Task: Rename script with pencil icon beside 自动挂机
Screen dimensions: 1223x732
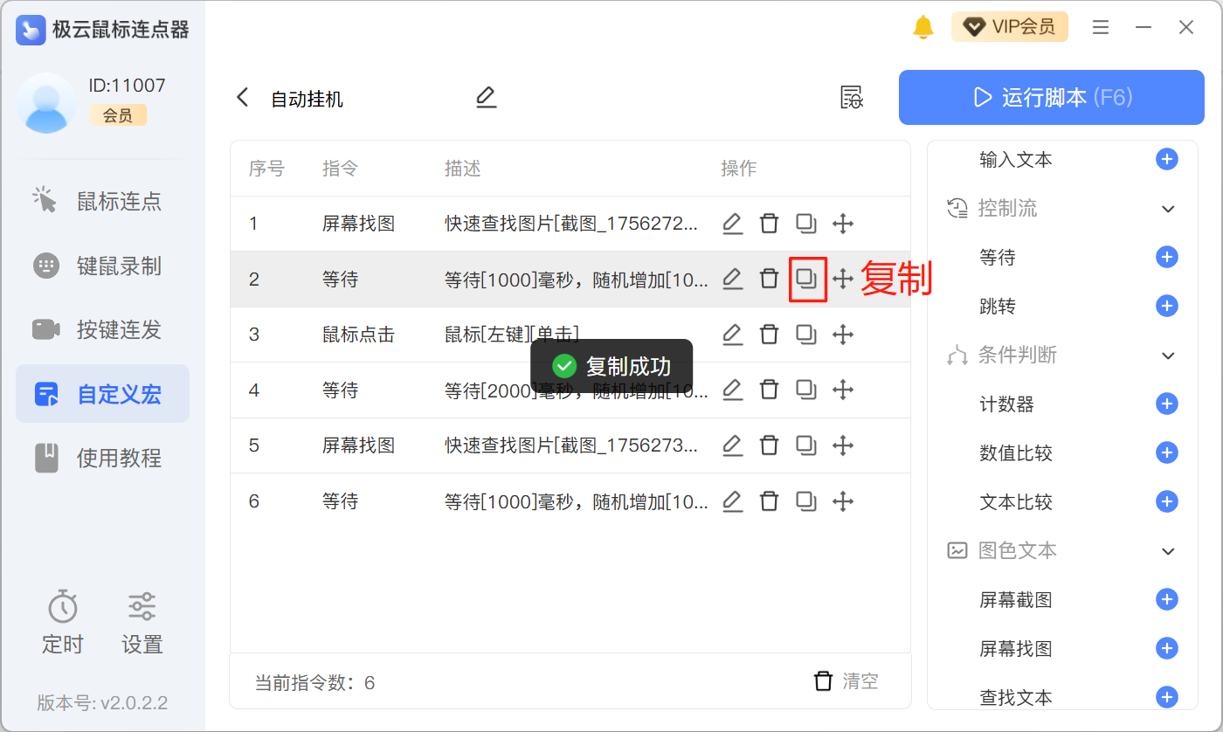Action: (x=486, y=98)
